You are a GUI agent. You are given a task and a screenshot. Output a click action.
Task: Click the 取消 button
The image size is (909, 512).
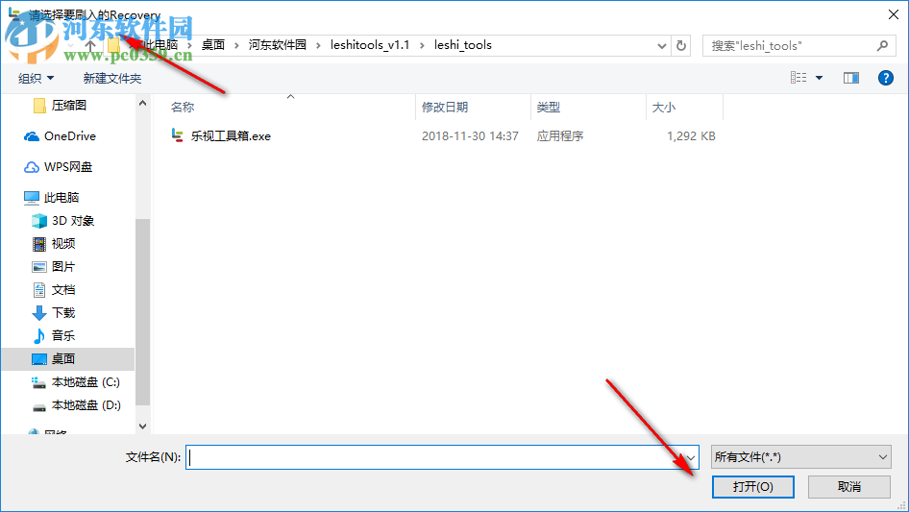click(849, 487)
